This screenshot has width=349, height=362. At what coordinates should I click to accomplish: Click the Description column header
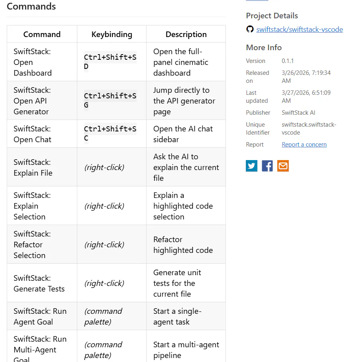click(186, 34)
